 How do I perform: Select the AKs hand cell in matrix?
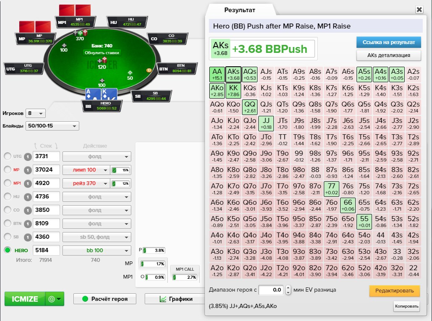(233, 74)
